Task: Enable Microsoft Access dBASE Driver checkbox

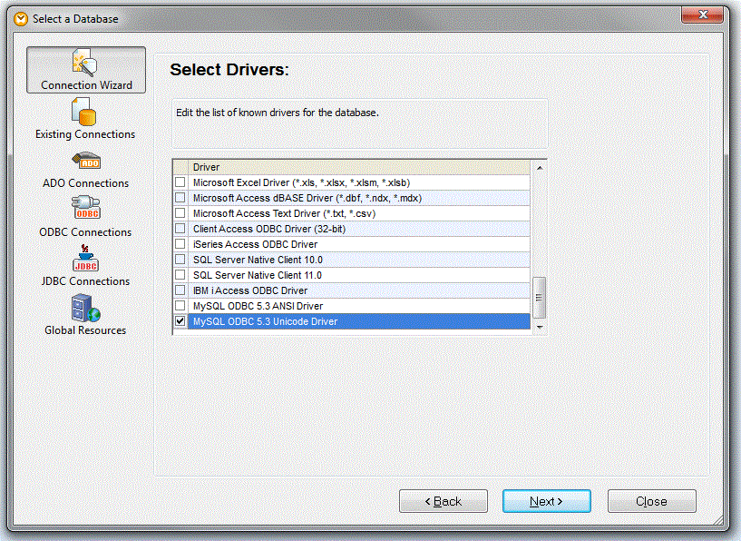Action: tap(180, 198)
